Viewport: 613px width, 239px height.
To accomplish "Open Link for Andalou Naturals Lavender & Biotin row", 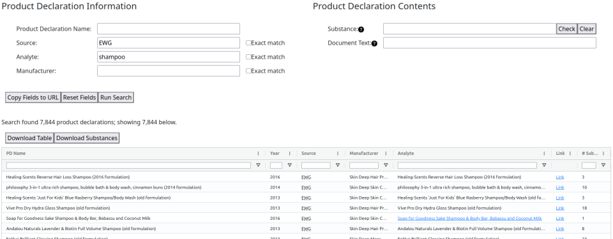I will 560,229.
